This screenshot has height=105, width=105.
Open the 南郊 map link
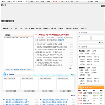[16, 29]
